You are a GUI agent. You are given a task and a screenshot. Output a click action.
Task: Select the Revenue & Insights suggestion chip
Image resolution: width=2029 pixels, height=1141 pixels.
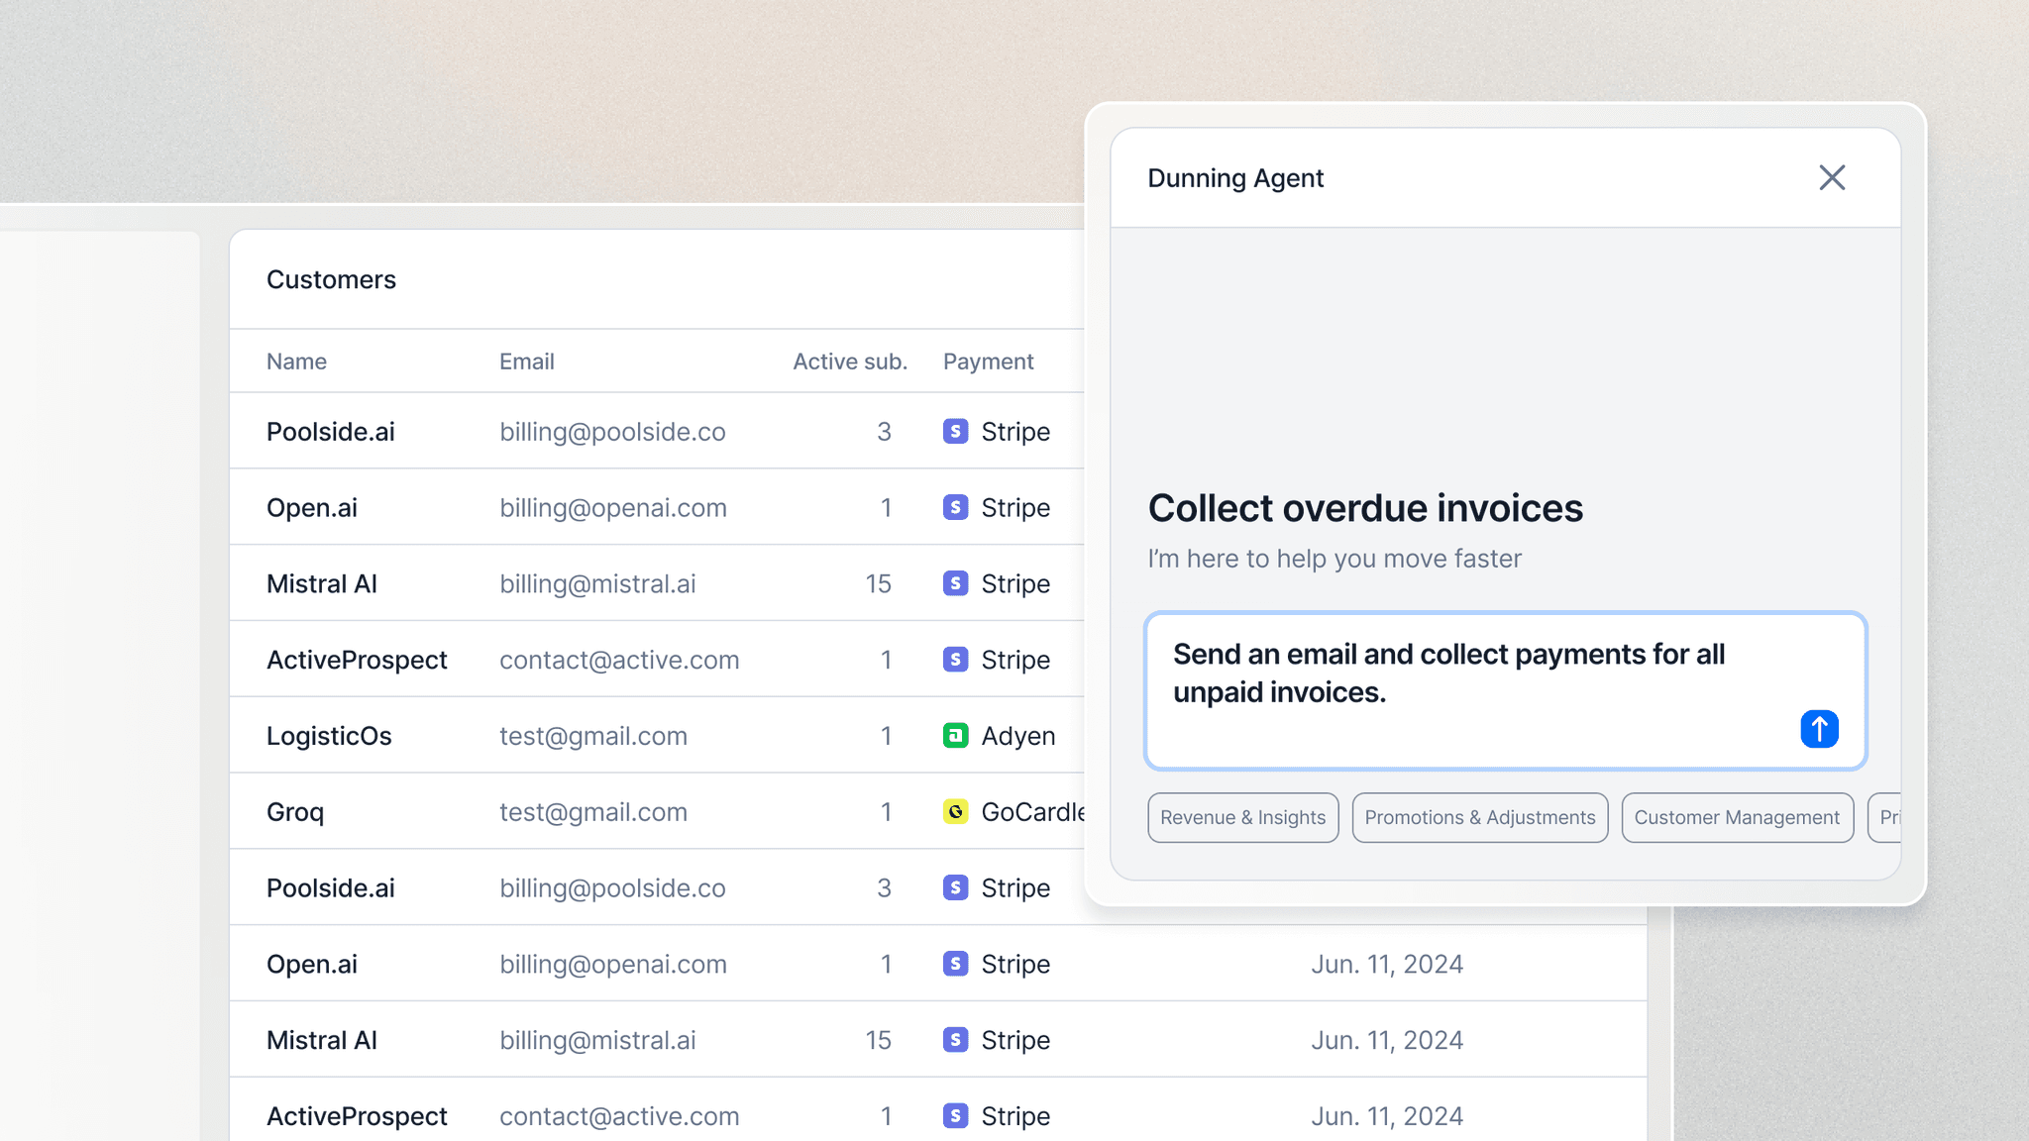pos(1242,817)
